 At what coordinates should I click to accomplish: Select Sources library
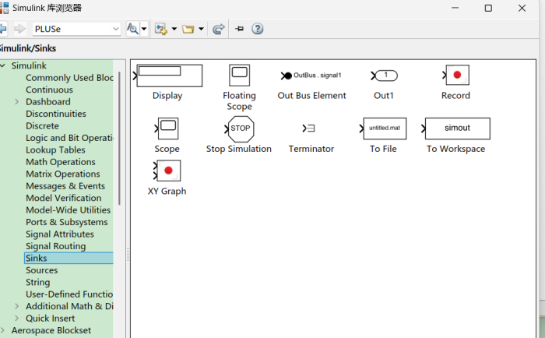point(42,270)
